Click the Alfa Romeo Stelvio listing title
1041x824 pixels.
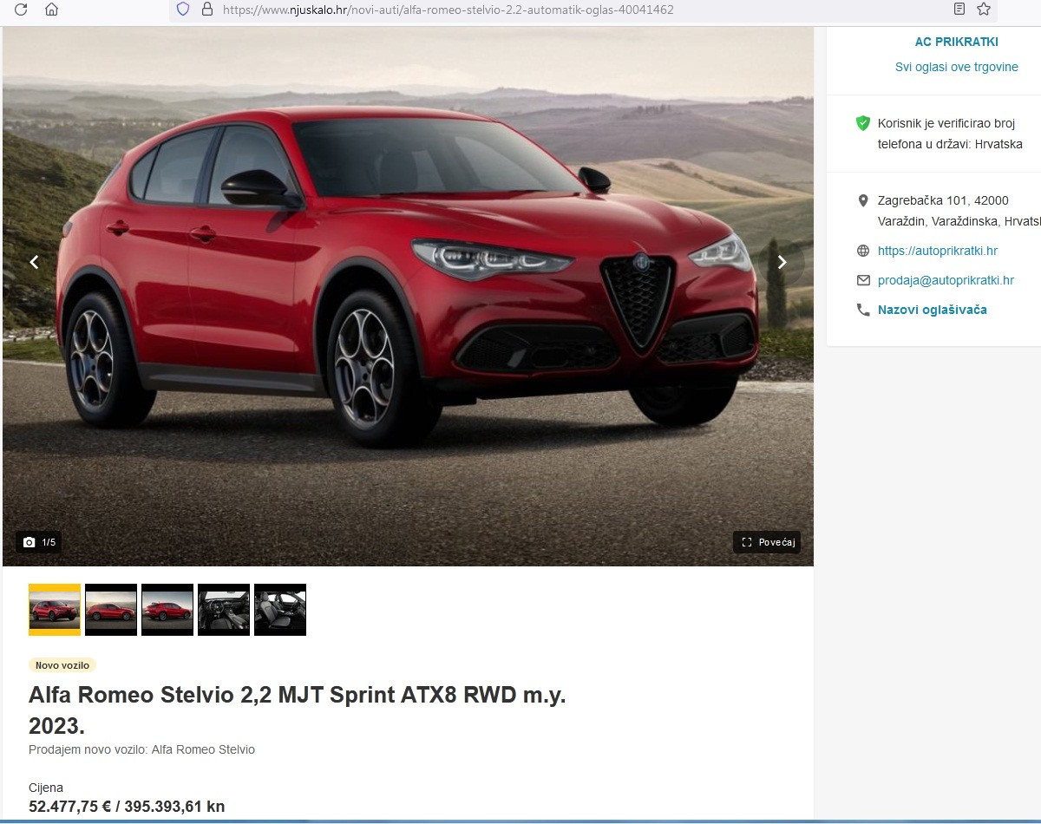pyautogui.click(x=298, y=710)
